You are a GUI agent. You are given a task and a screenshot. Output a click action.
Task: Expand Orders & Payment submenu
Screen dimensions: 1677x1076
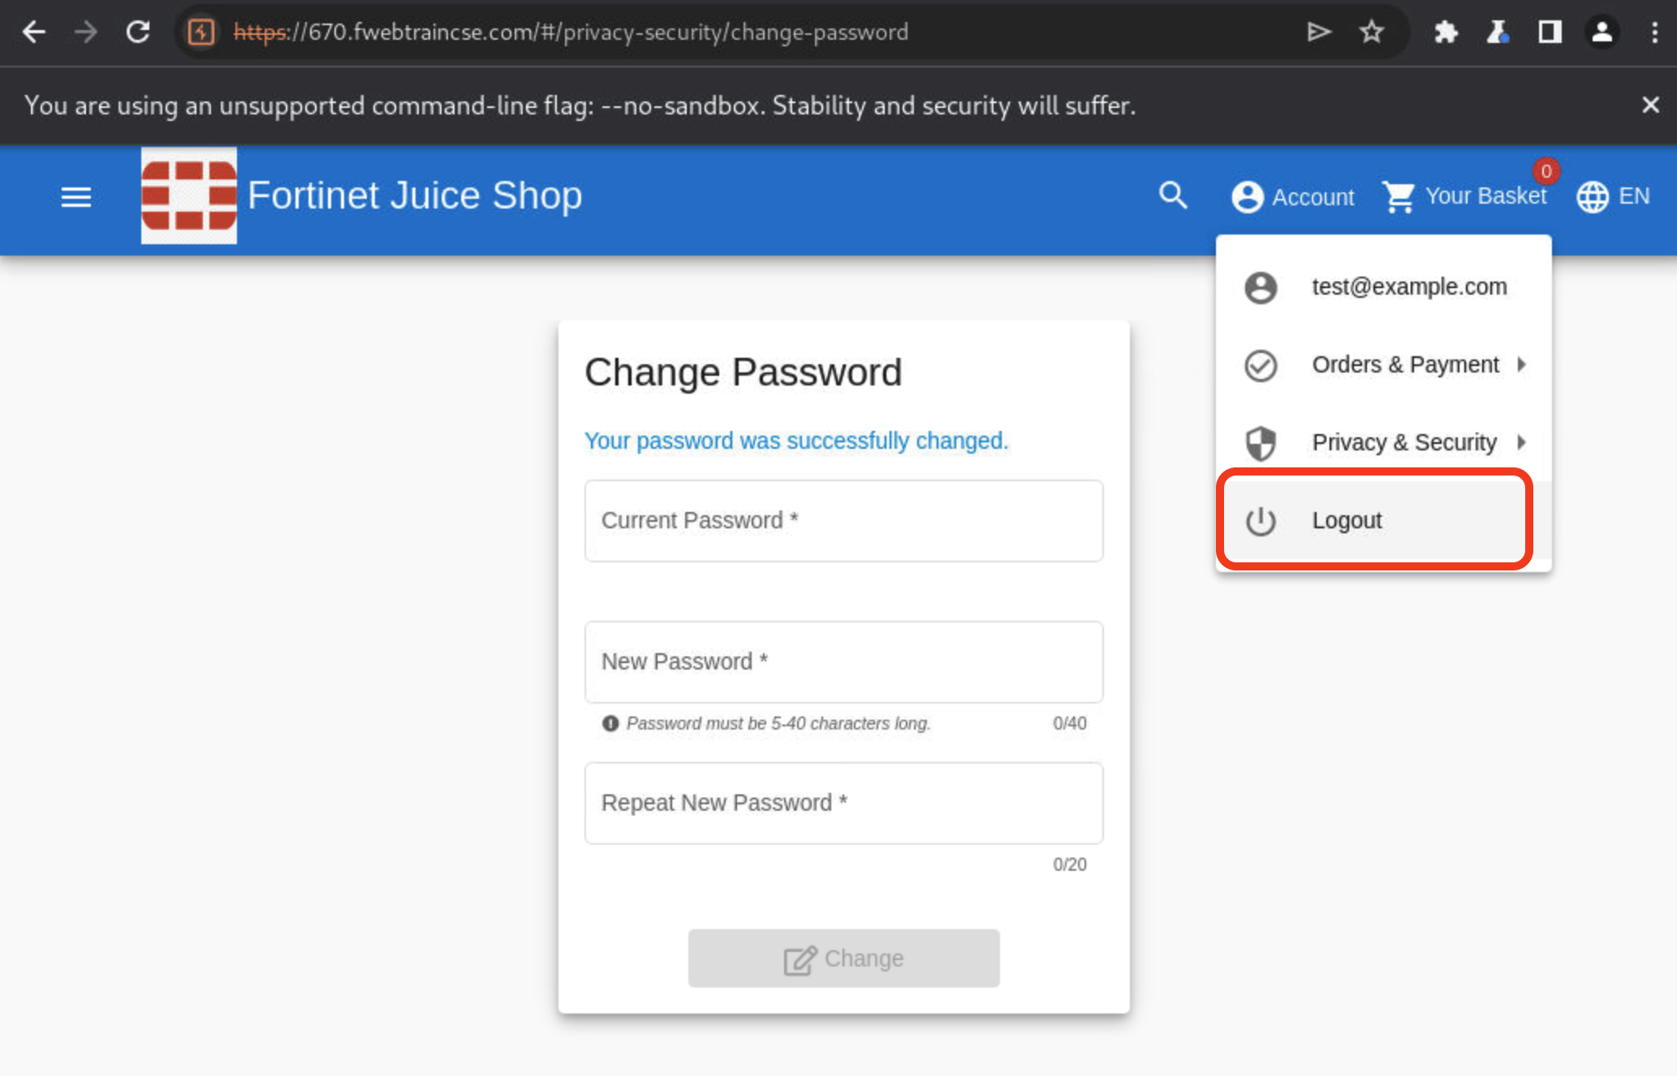[1384, 365]
